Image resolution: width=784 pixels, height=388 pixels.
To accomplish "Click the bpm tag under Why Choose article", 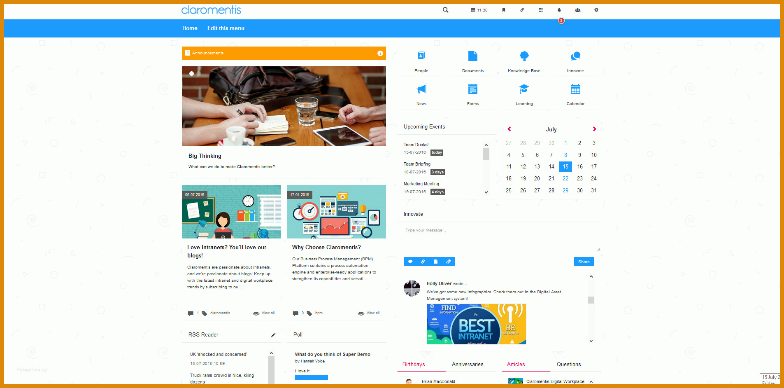I will point(319,313).
